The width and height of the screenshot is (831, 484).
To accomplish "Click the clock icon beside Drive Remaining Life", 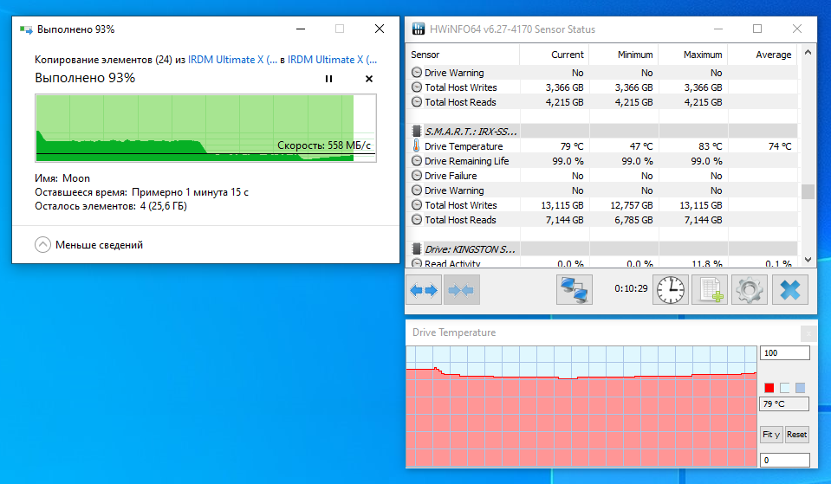I will point(417,161).
